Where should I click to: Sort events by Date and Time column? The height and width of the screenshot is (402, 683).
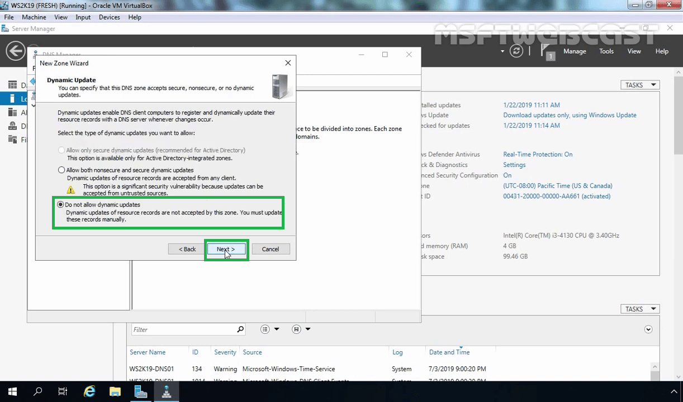[x=449, y=352]
